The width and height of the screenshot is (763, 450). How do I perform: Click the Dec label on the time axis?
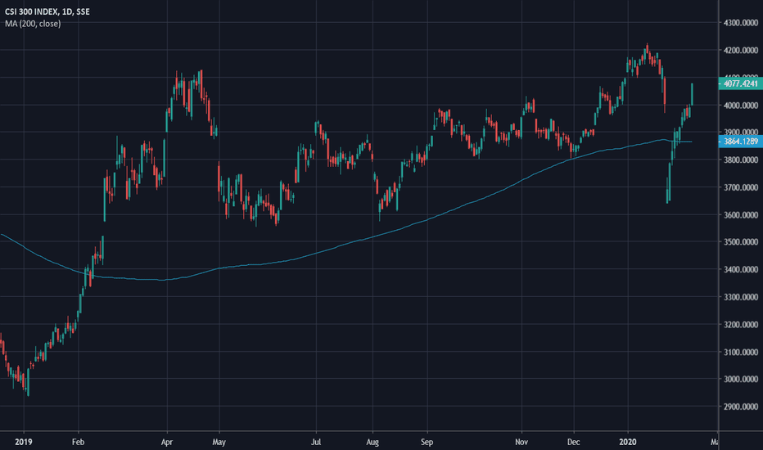(x=573, y=442)
